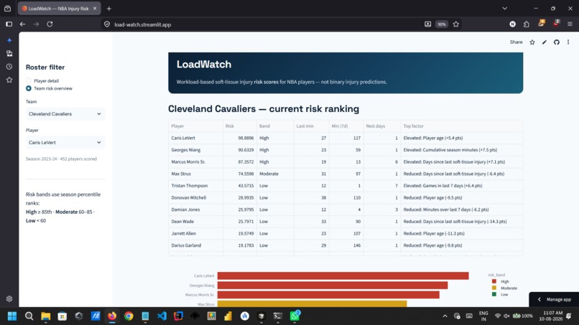Click the Streamlit Share button
This screenshot has width=579, height=325.
tap(516, 42)
